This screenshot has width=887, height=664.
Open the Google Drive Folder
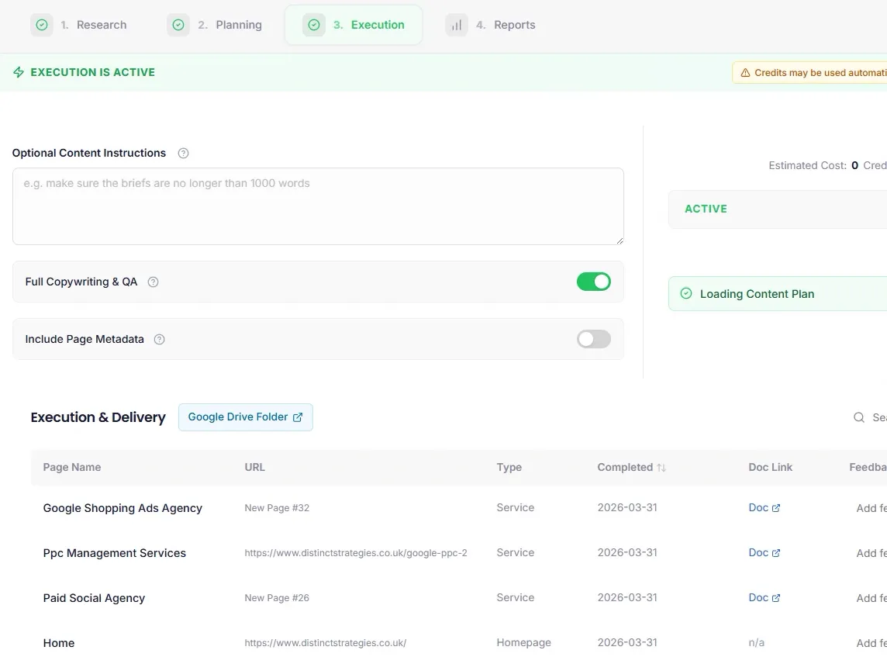245,417
